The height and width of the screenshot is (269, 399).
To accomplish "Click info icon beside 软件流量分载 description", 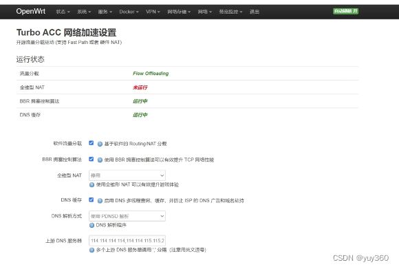I will pos(100,144).
